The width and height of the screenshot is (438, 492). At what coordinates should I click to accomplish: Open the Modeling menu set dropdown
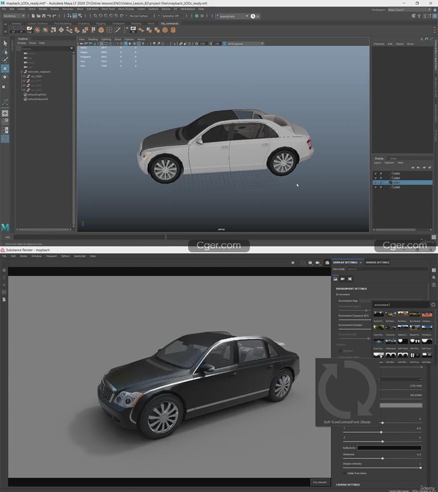click(14, 15)
